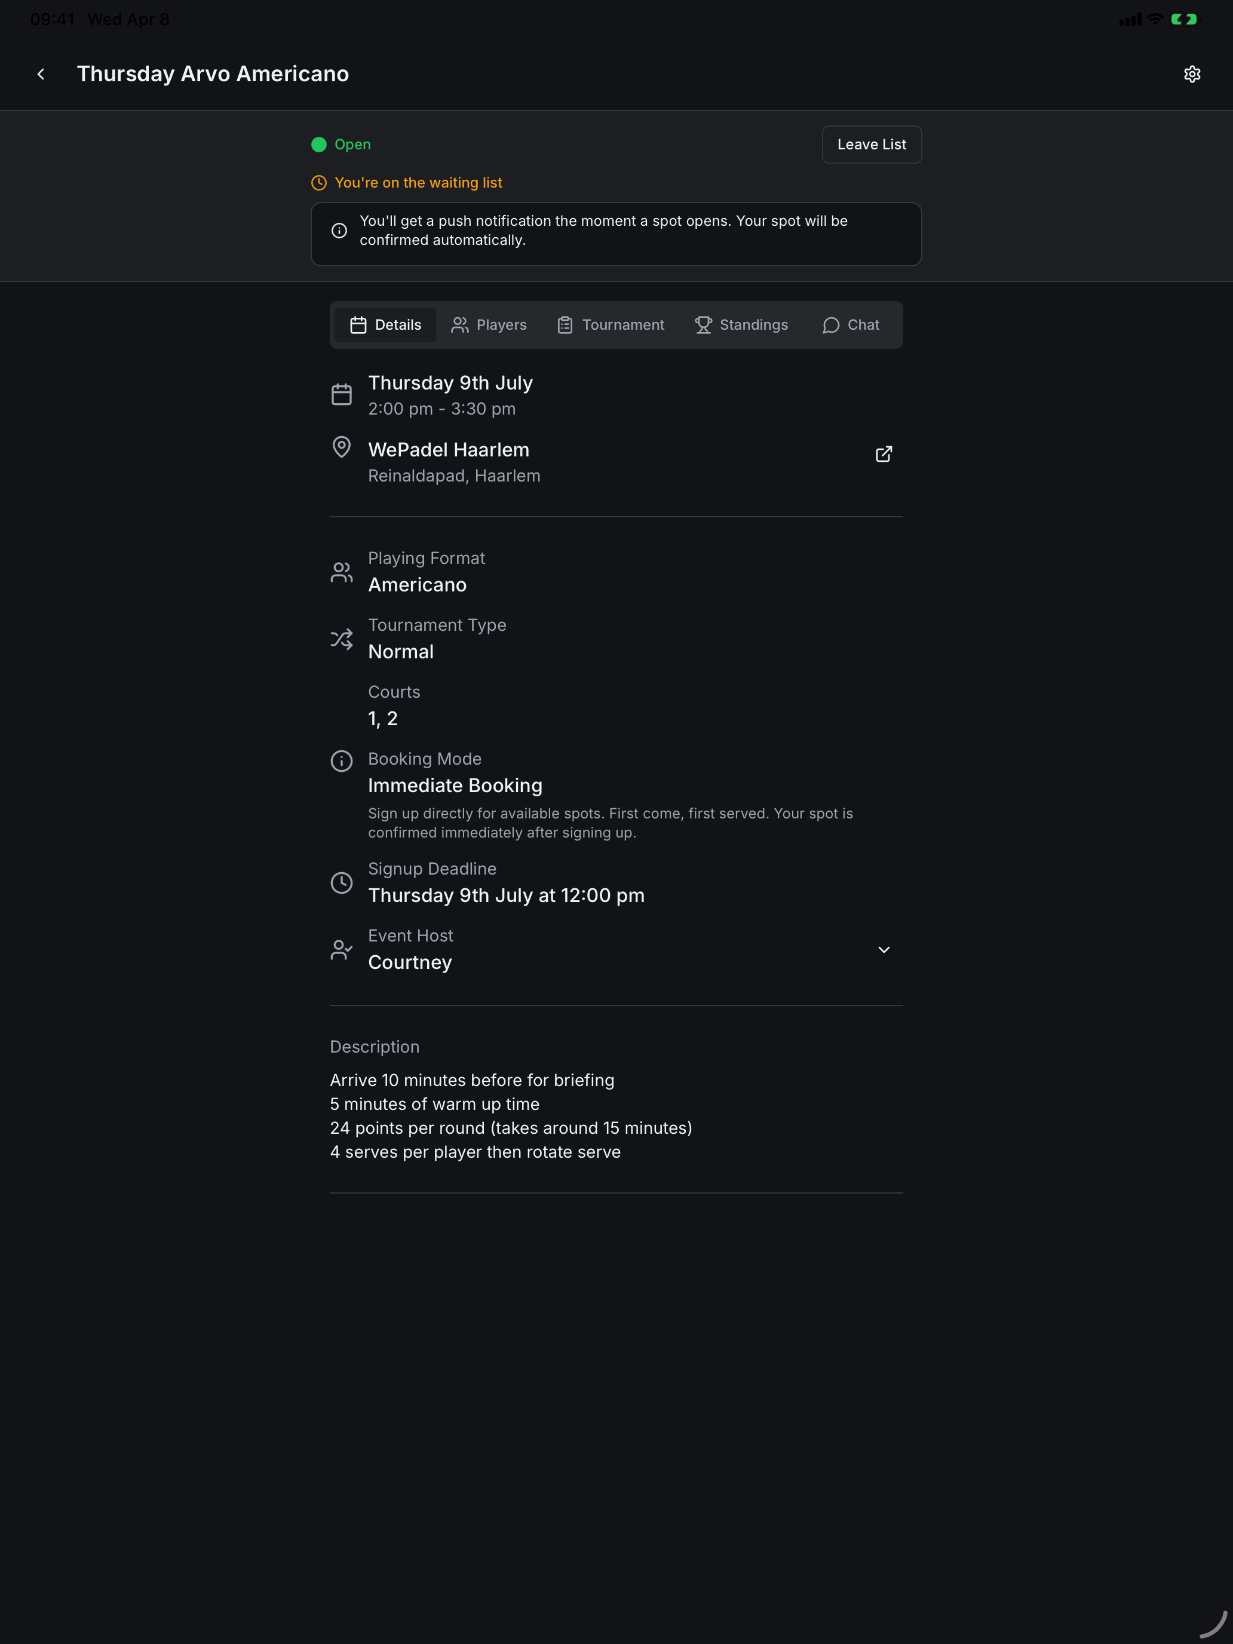
Task: Open WePadel Haarlem external link icon
Action: click(883, 454)
